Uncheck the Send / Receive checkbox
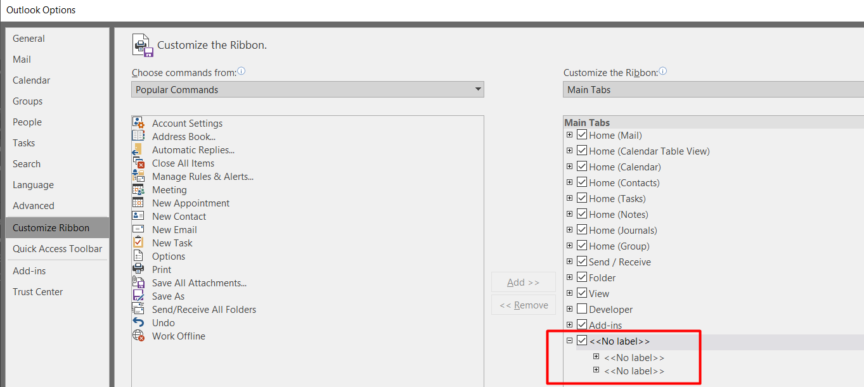 (x=582, y=262)
